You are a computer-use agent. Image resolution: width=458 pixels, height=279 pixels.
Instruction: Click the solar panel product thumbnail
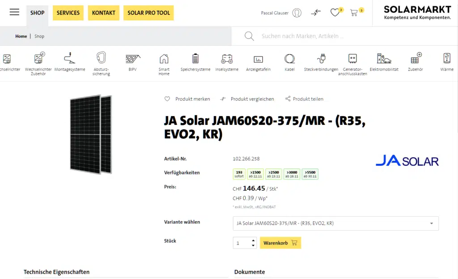coord(91,134)
